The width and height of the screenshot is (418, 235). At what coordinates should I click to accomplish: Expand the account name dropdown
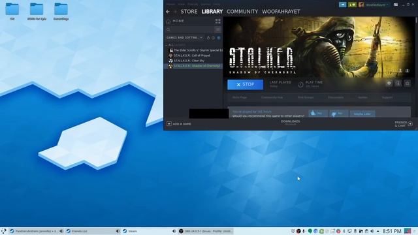(x=377, y=5)
